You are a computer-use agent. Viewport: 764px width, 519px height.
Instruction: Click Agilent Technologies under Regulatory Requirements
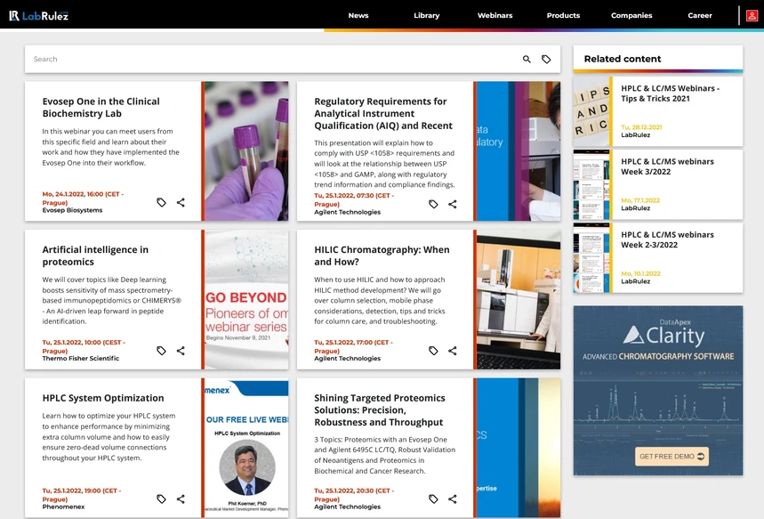[347, 212]
